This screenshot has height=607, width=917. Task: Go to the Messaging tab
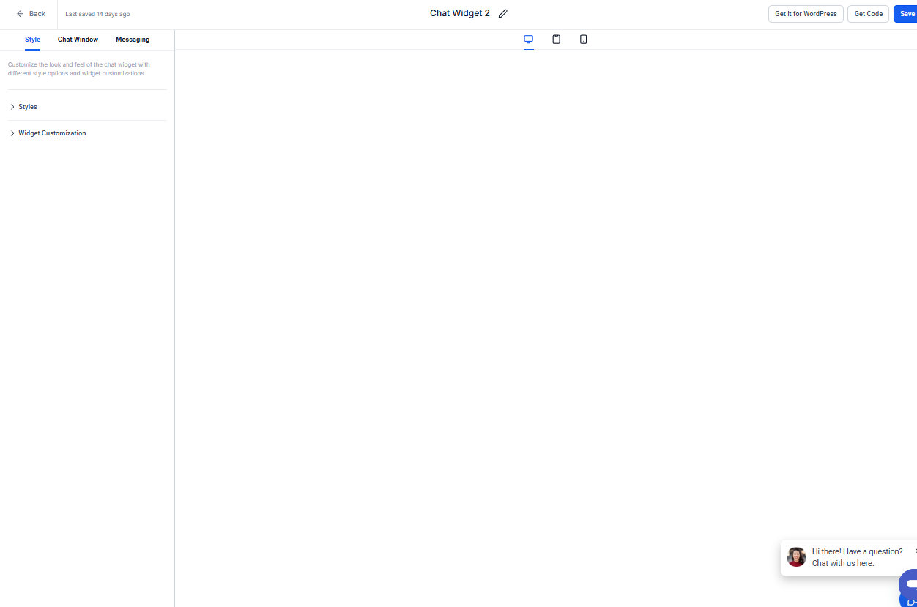tap(133, 40)
